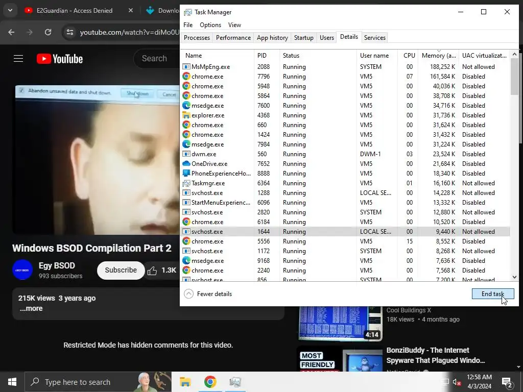Click msedge.exe icon with PID 9168
Image resolution: width=523 pixels, height=392 pixels.
[186, 261]
